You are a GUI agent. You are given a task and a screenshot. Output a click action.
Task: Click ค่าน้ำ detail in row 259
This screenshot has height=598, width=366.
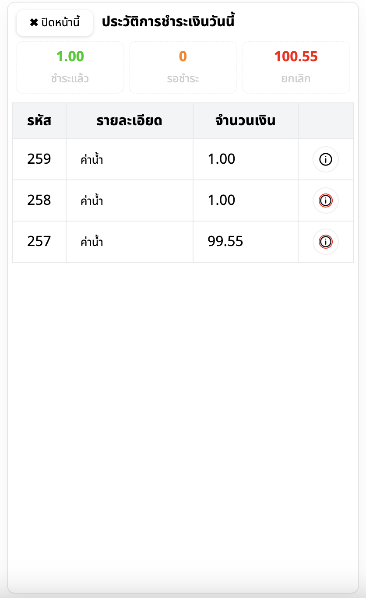(x=92, y=160)
